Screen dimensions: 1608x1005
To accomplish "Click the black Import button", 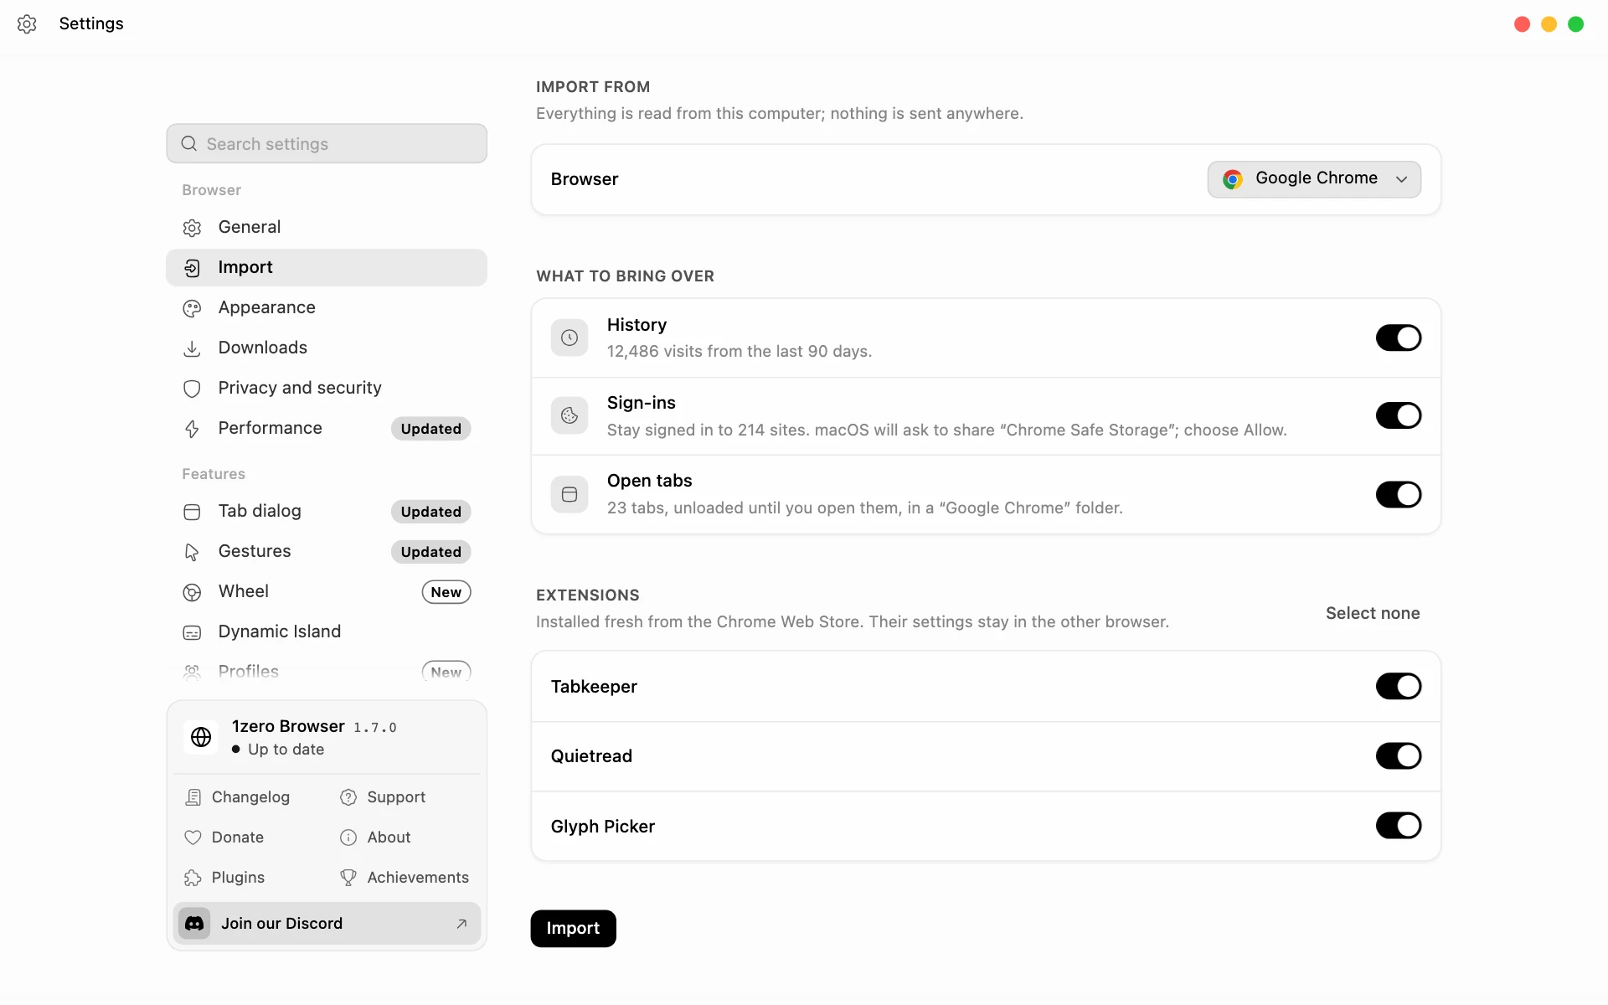I will tap(573, 928).
